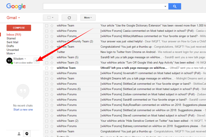Star the SarahB talk page message email
The width and height of the screenshot is (206, 137).
[52, 58]
